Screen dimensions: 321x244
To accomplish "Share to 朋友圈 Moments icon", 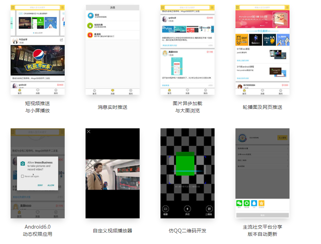I will tap(246, 203).
